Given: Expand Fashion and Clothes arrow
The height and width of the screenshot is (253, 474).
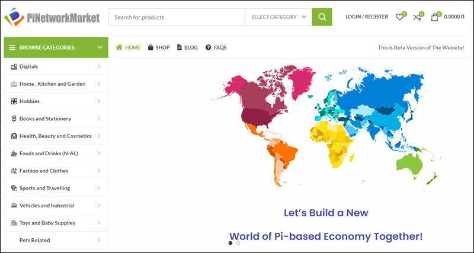Looking at the screenshot, I should (98, 171).
